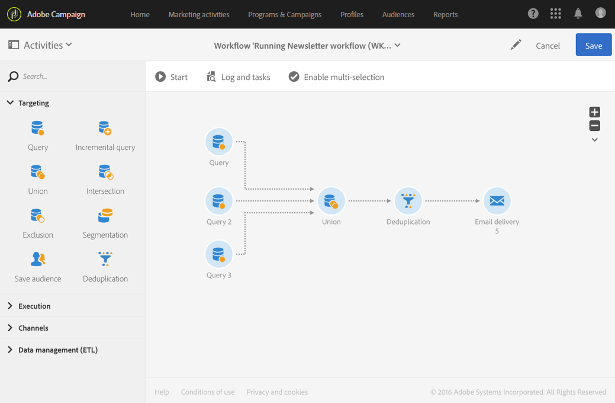Click the Adobe Campaign logo icon
The height and width of the screenshot is (403, 615).
click(x=14, y=14)
